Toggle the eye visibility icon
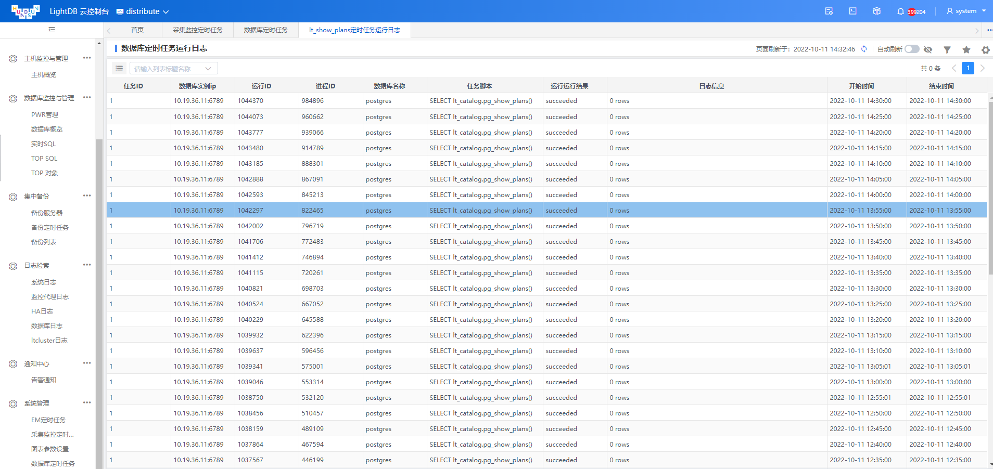This screenshot has height=469, width=993. click(928, 49)
